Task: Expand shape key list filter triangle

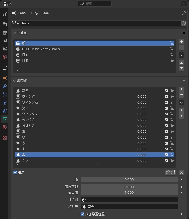Action: (17, 165)
